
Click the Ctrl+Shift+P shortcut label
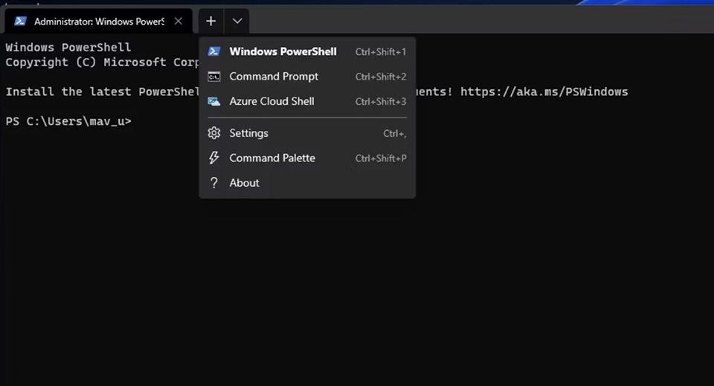381,158
